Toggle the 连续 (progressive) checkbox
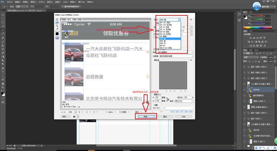The height and width of the screenshot is (151, 277). (x=155, y=31)
